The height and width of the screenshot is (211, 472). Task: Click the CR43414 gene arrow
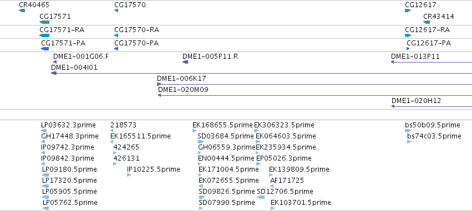pos(427,22)
